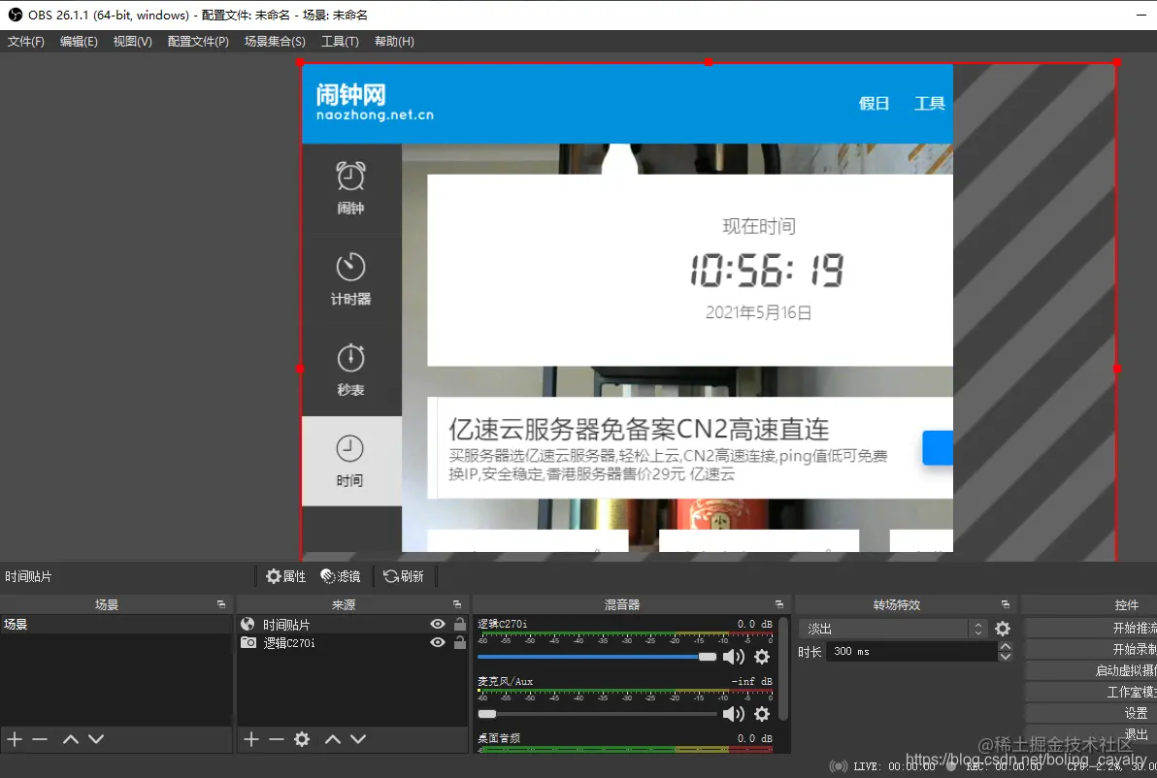Lock the 时间贴片 source

pyautogui.click(x=458, y=624)
